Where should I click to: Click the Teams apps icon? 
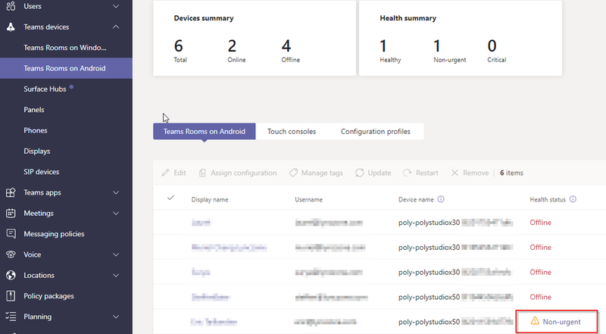click(x=11, y=192)
